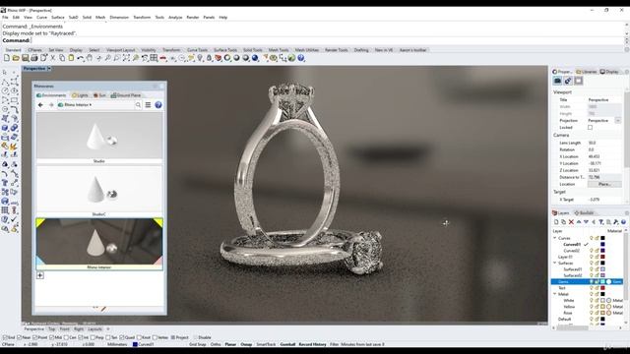Toggle the End osnap checkbox

[x=5, y=337]
